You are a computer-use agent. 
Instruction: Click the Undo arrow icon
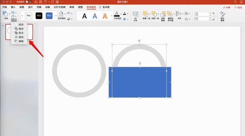(46, 2)
